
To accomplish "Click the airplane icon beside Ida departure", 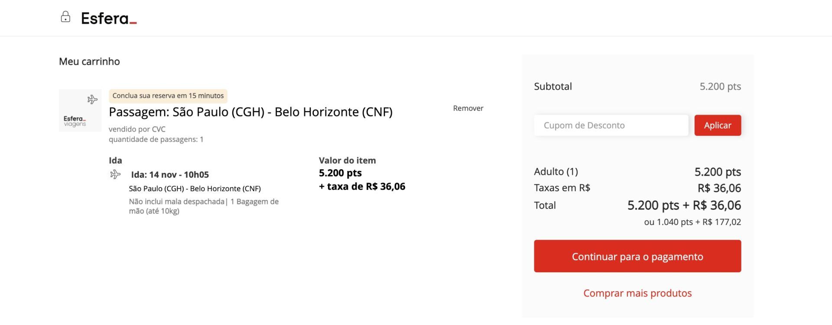I will pos(115,174).
